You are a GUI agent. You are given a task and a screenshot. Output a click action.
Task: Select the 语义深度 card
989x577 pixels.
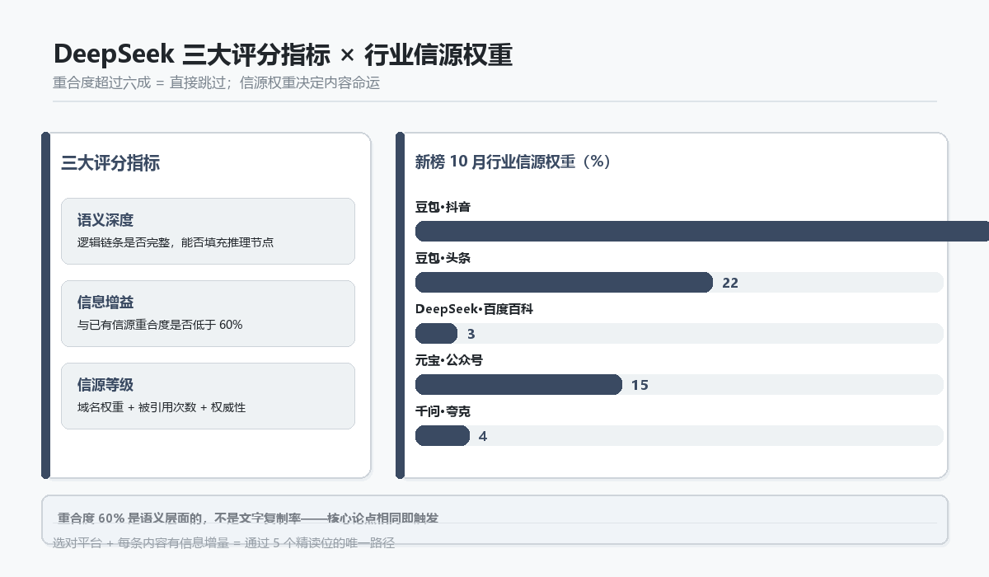(208, 231)
